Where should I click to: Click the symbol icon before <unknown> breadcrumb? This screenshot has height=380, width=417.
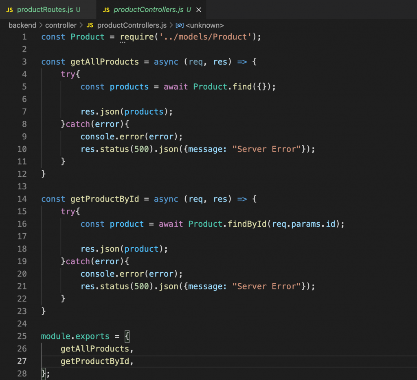coord(180,25)
